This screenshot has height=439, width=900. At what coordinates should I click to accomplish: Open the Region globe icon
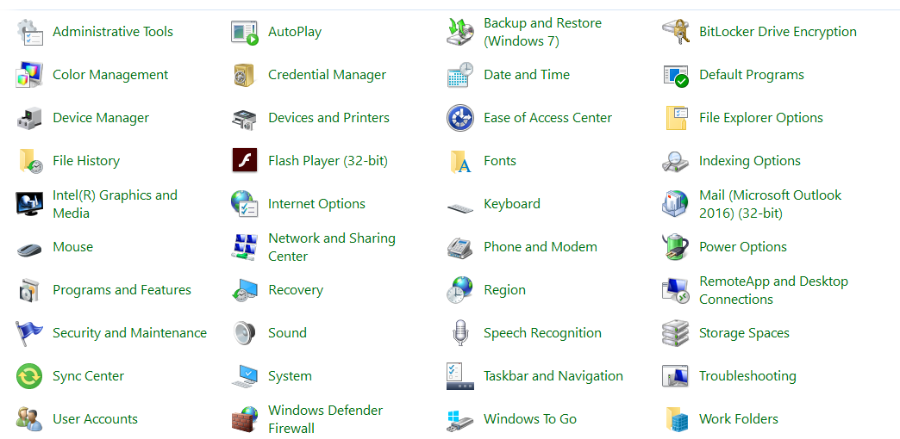(x=460, y=290)
